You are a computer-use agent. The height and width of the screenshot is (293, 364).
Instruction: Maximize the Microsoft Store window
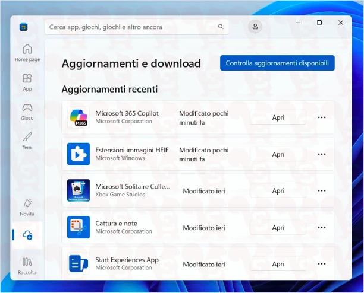(x=319, y=23)
